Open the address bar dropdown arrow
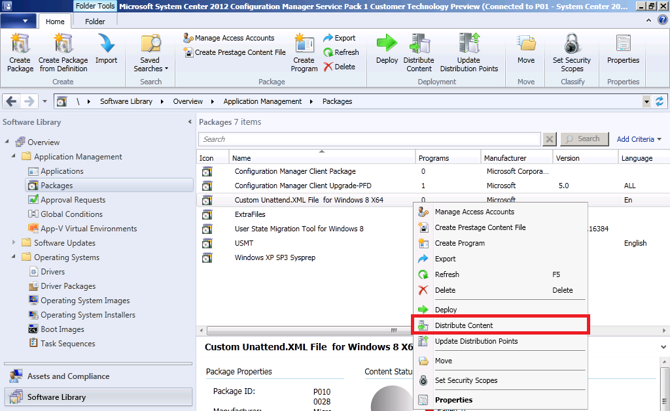This screenshot has width=670, height=411. (646, 101)
